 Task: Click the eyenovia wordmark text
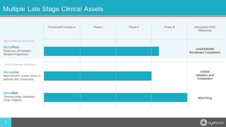(x=215, y=122)
